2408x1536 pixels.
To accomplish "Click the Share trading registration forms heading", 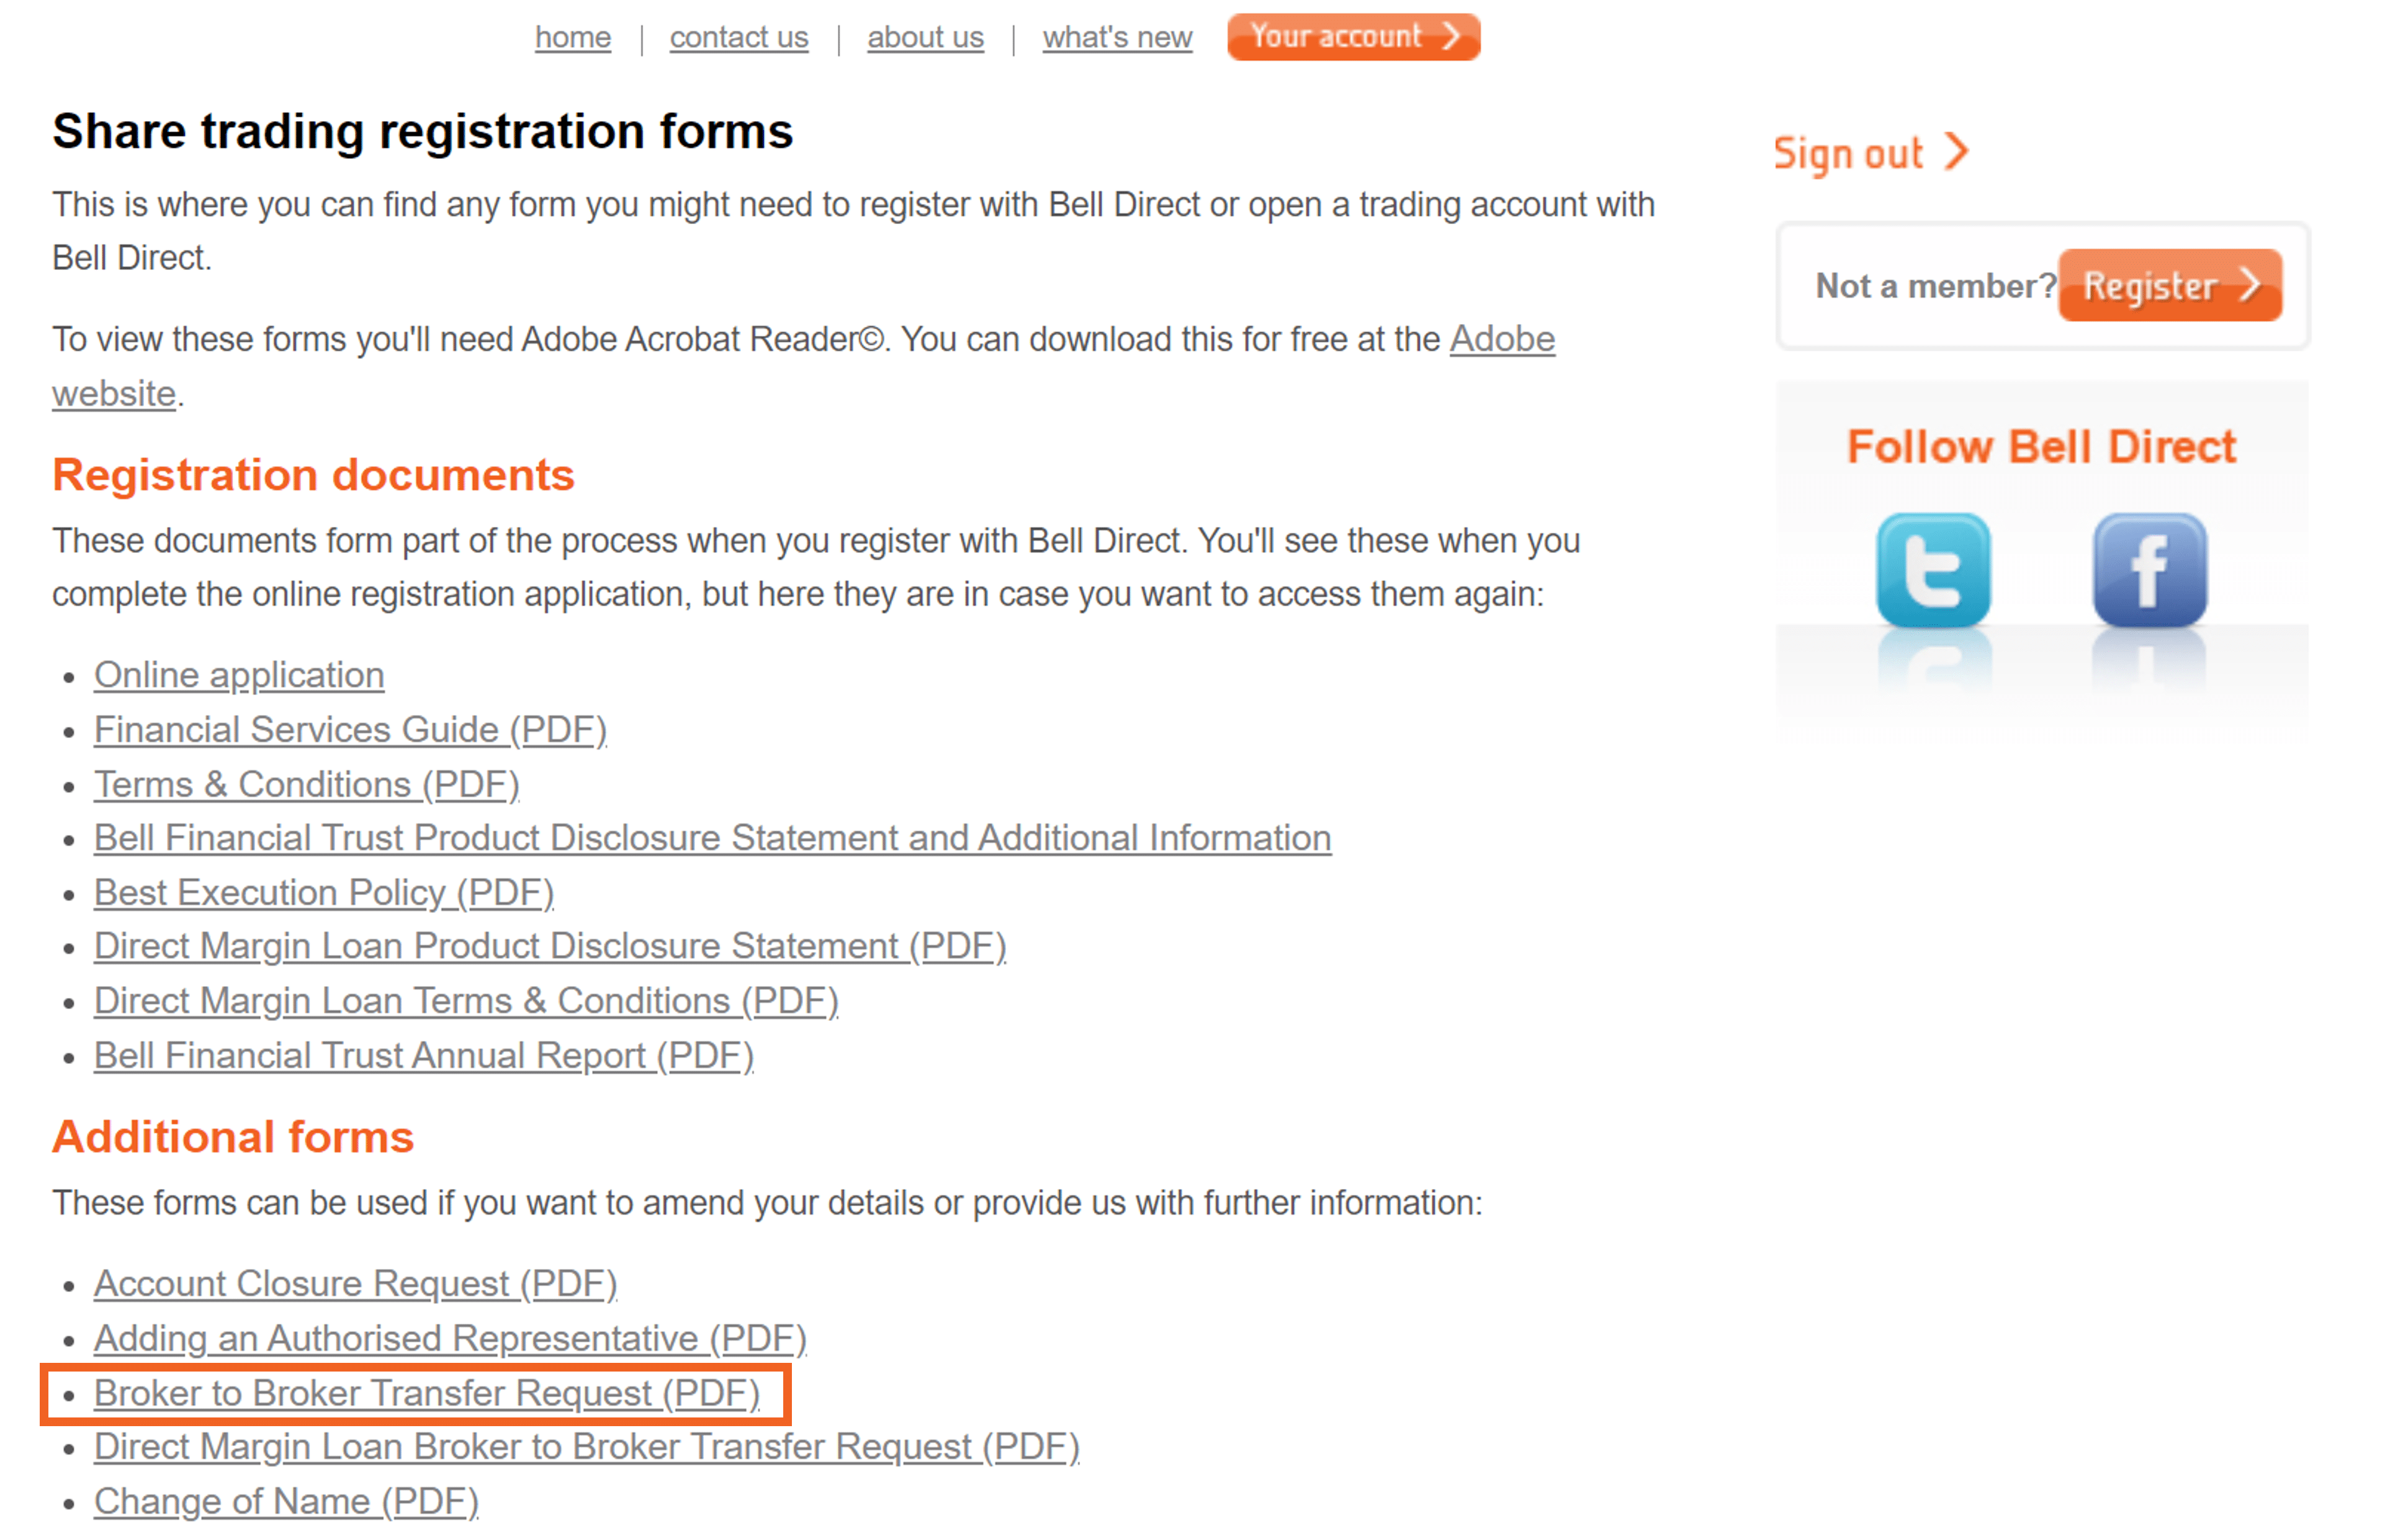I will pyautogui.click(x=423, y=132).
